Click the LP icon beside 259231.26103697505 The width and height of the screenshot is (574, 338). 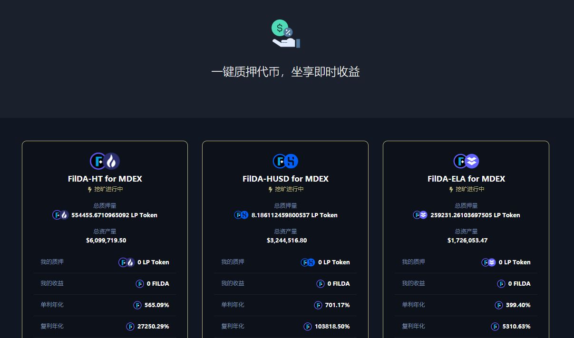click(x=420, y=215)
